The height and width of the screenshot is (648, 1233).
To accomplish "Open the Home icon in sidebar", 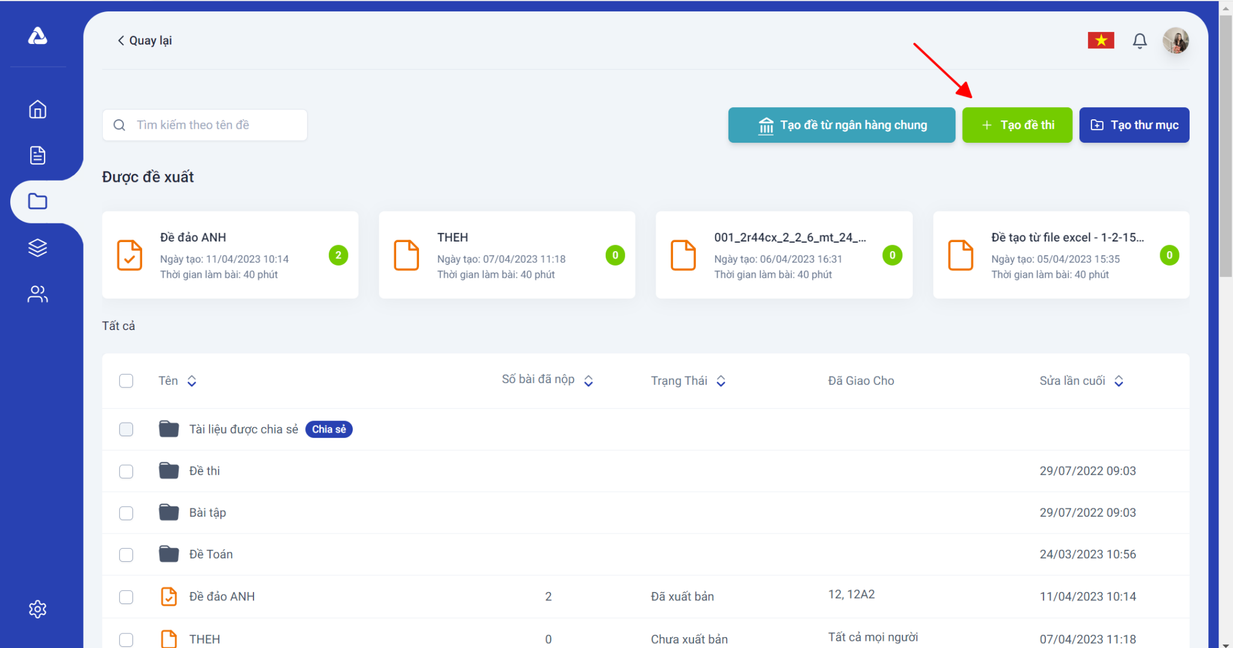I will pos(37,110).
